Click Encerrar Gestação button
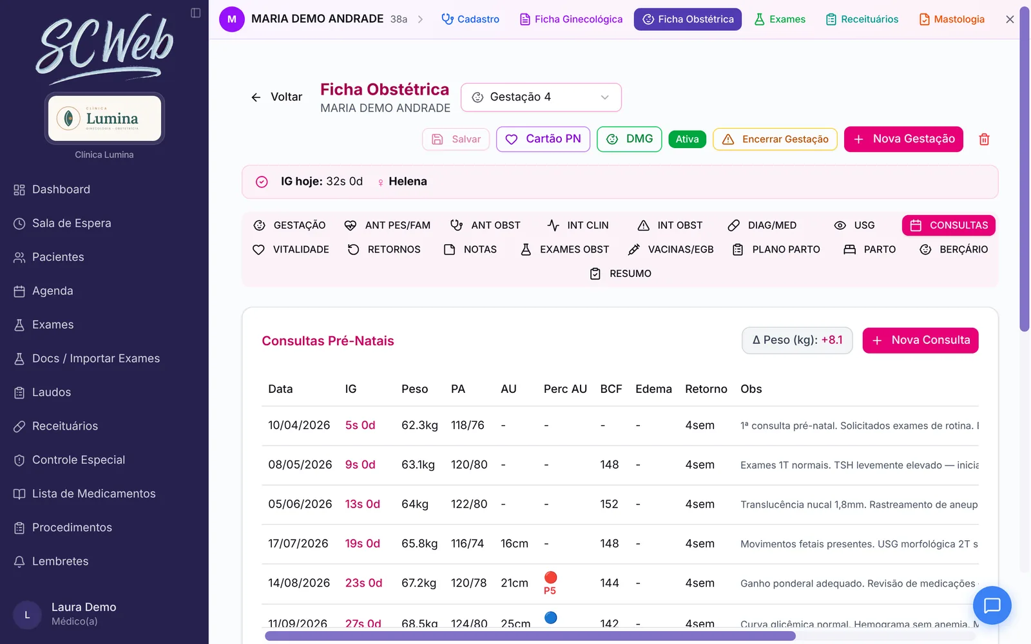 [775, 139]
